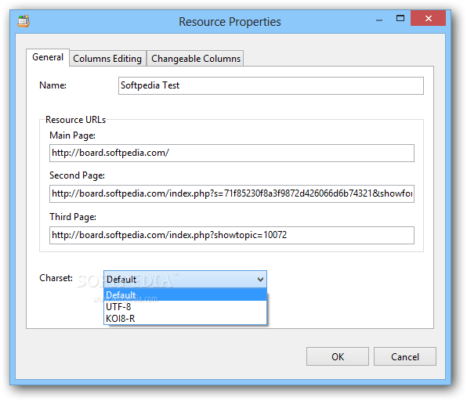Click the Resource URLs group label

pos(75,120)
